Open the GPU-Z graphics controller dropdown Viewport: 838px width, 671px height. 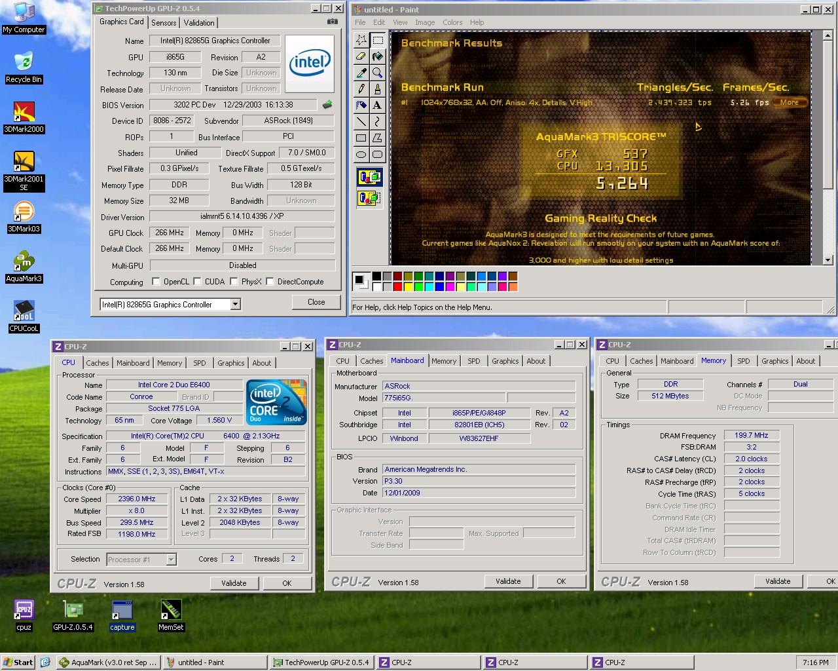(x=235, y=304)
